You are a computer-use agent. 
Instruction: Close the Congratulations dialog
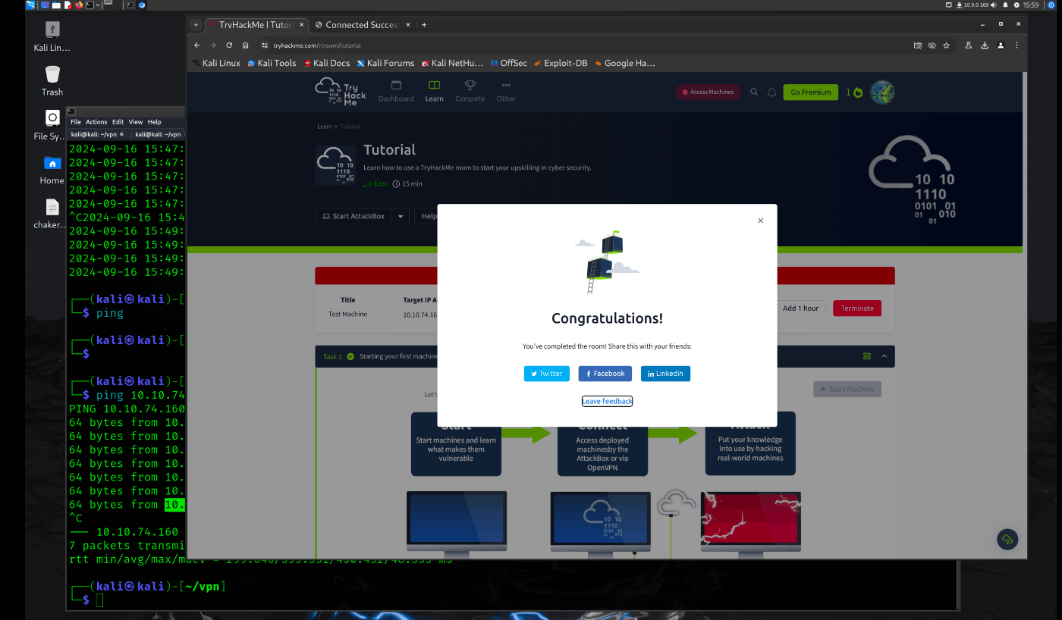point(760,221)
